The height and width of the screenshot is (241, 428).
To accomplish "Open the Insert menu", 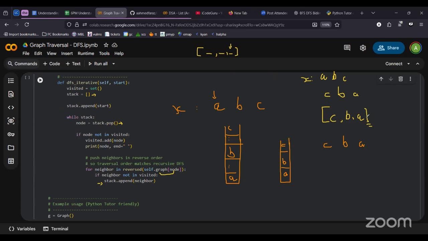I will [x=67, y=54].
